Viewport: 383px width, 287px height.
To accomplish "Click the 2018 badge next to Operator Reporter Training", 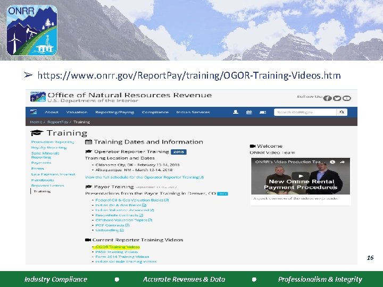I will (x=179, y=152).
